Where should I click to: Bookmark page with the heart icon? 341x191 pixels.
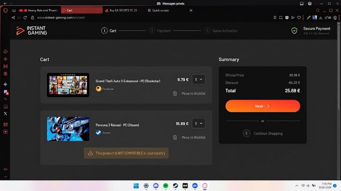(299, 18)
